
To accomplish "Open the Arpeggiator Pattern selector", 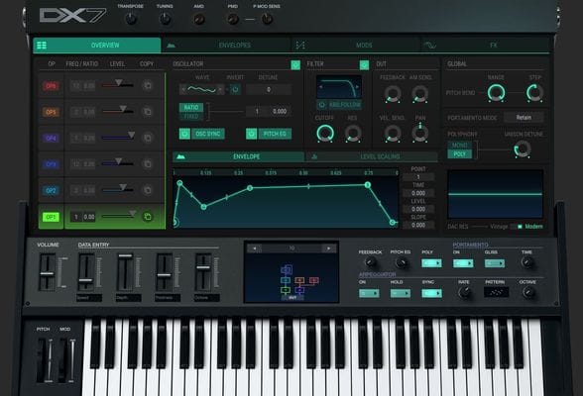I will [496, 292].
